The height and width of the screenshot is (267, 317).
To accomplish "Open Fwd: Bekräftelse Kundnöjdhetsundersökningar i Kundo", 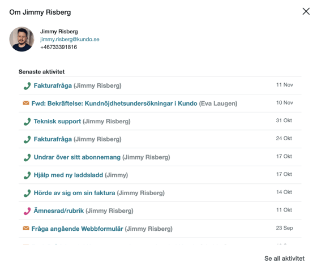I will (x=114, y=104).
